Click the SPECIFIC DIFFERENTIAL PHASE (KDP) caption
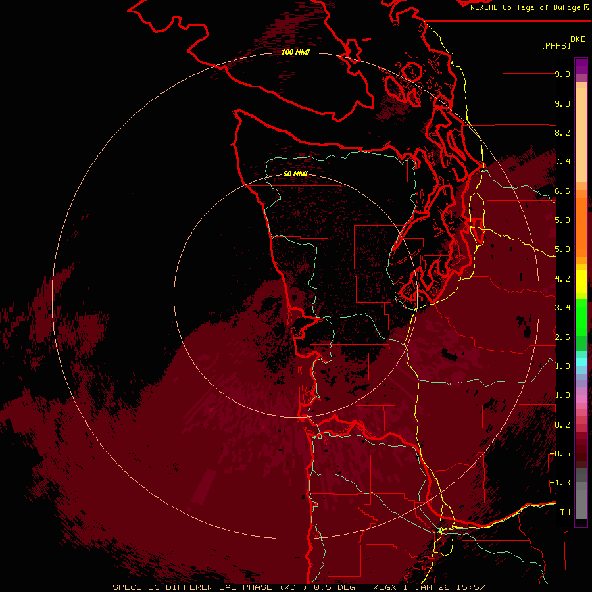Screen dimensions: 592x592 tap(210, 587)
